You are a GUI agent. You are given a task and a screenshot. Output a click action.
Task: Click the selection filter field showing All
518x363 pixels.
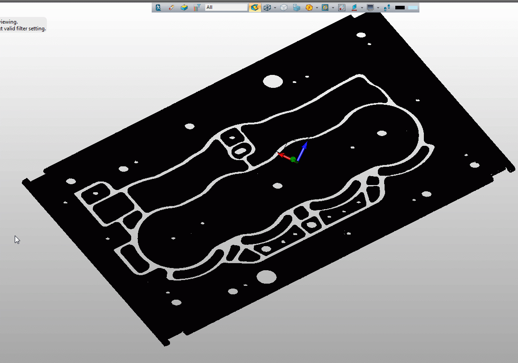click(x=226, y=7)
